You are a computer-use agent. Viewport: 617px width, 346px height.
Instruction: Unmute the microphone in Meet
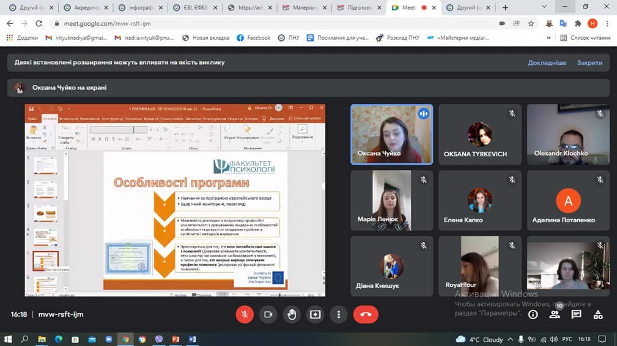pos(245,314)
